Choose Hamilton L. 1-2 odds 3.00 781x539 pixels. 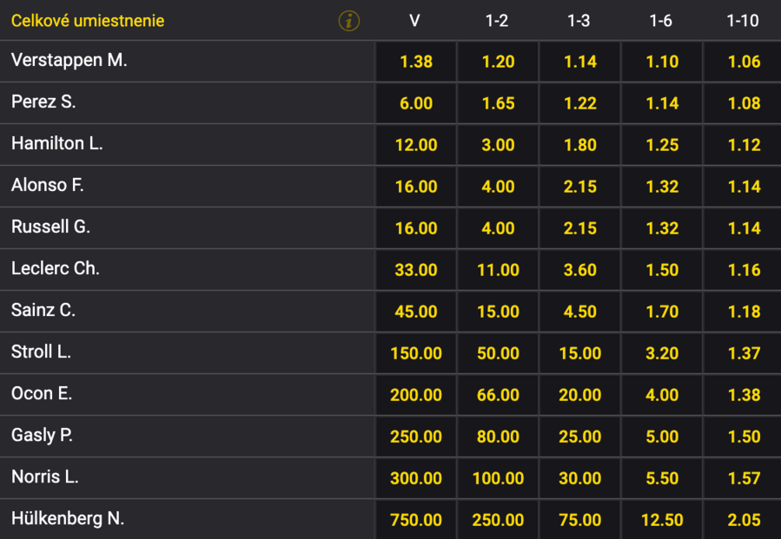point(498,145)
